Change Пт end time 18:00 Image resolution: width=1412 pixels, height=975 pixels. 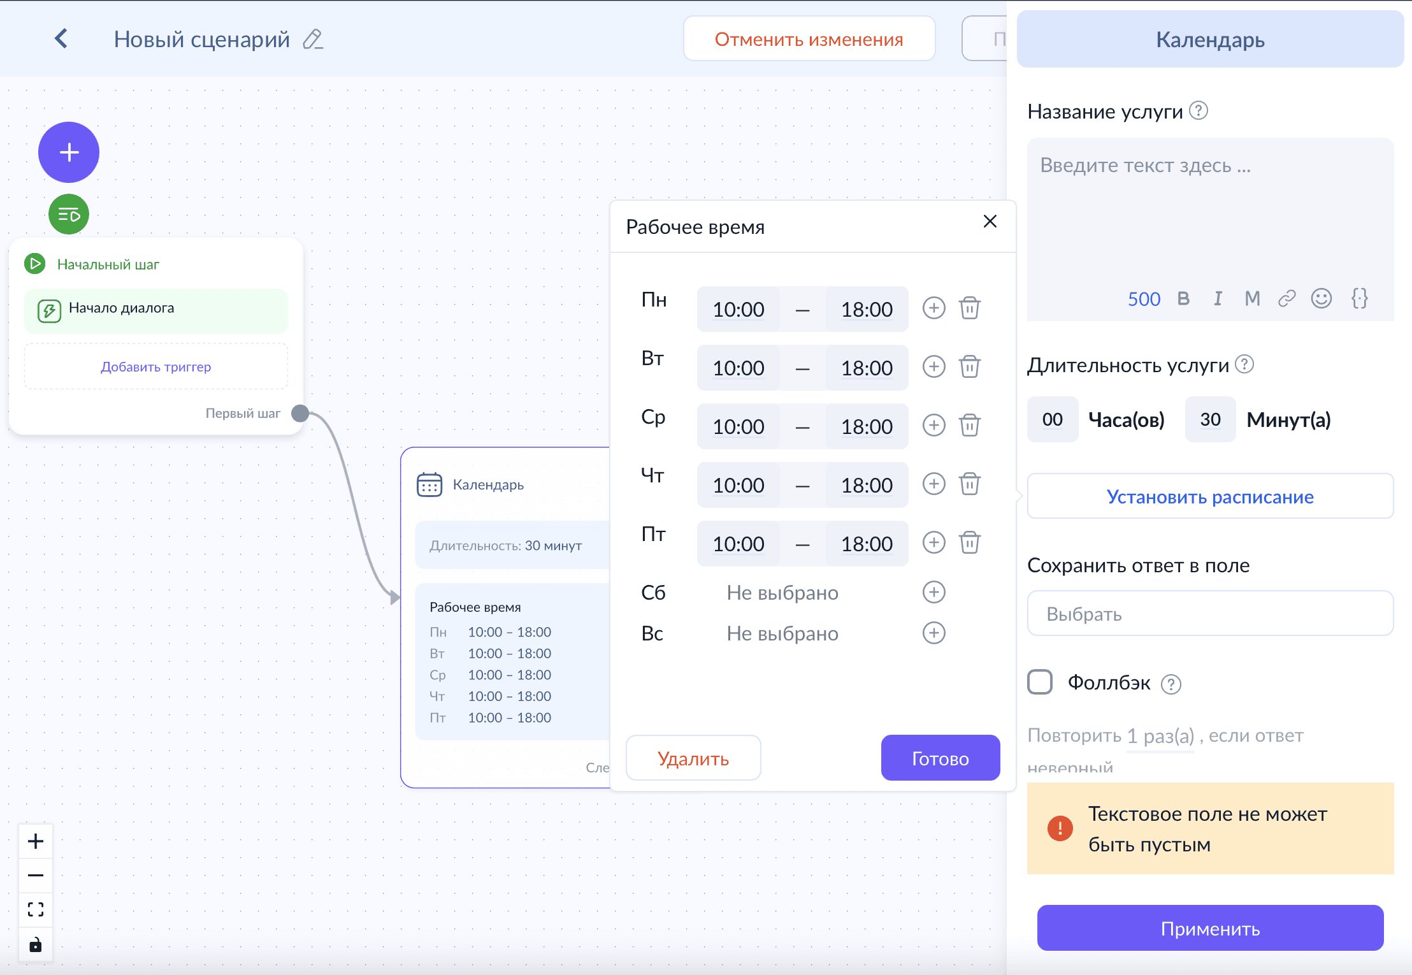867,544
